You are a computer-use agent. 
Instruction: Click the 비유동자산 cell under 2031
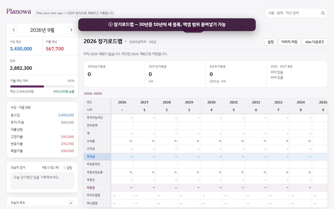click(234, 164)
